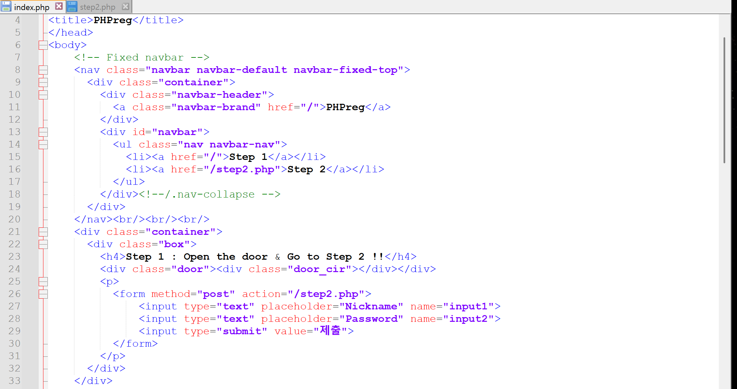The image size is (737, 389).
Task: Fold the form block at line 26
Action: pos(43,294)
